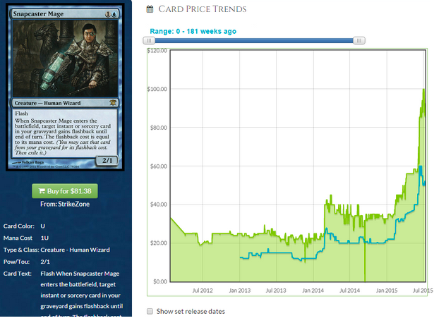Click the $20.00 y-axis label
The image size is (434, 323).
point(158,243)
